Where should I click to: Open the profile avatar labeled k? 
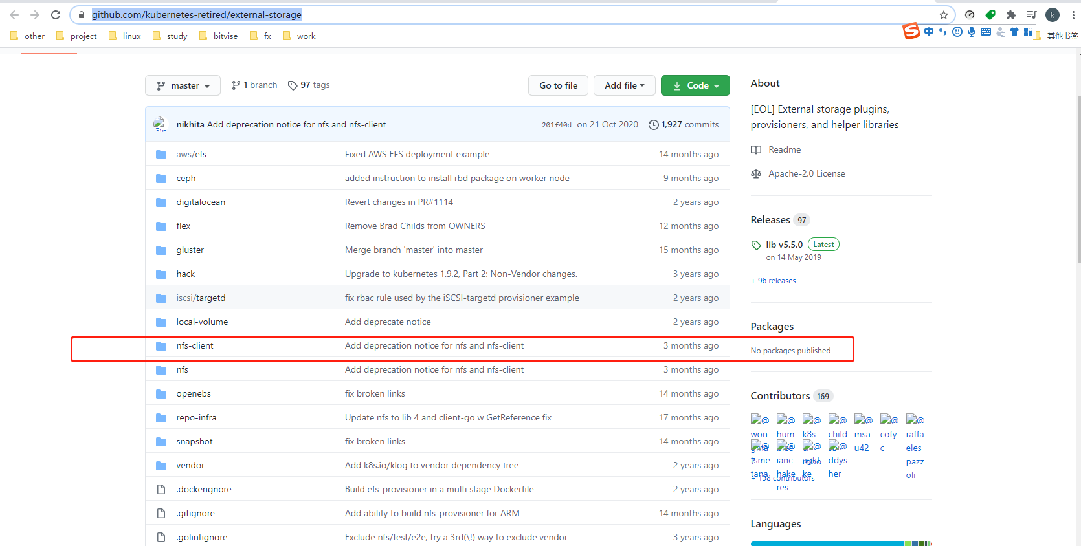click(1053, 15)
